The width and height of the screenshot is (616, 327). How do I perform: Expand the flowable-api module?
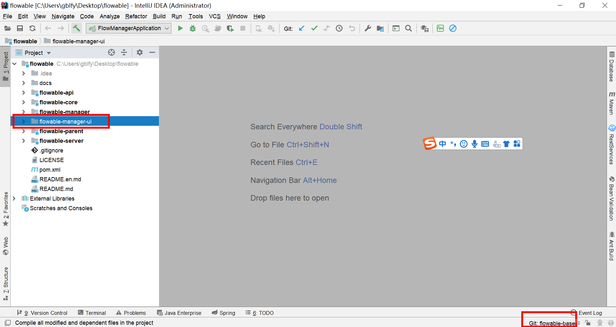click(23, 93)
